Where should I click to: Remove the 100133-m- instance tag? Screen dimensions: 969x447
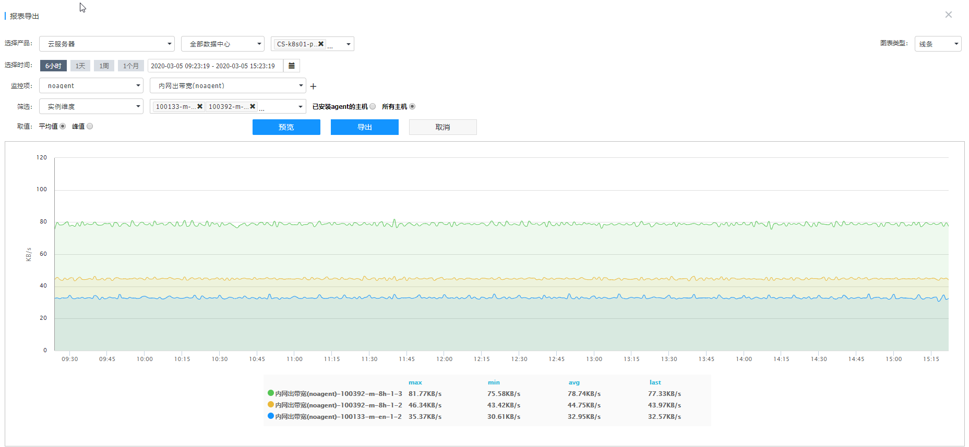(x=200, y=106)
